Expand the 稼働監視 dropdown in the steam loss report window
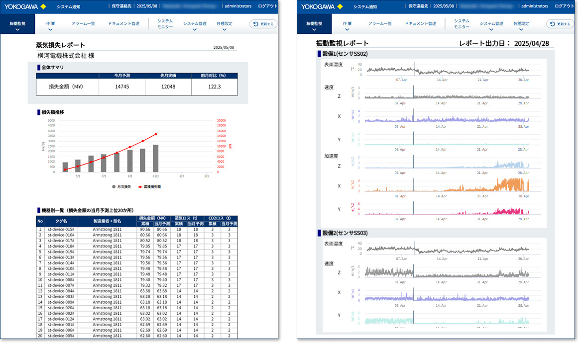579x343 pixels. click(x=17, y=29)
